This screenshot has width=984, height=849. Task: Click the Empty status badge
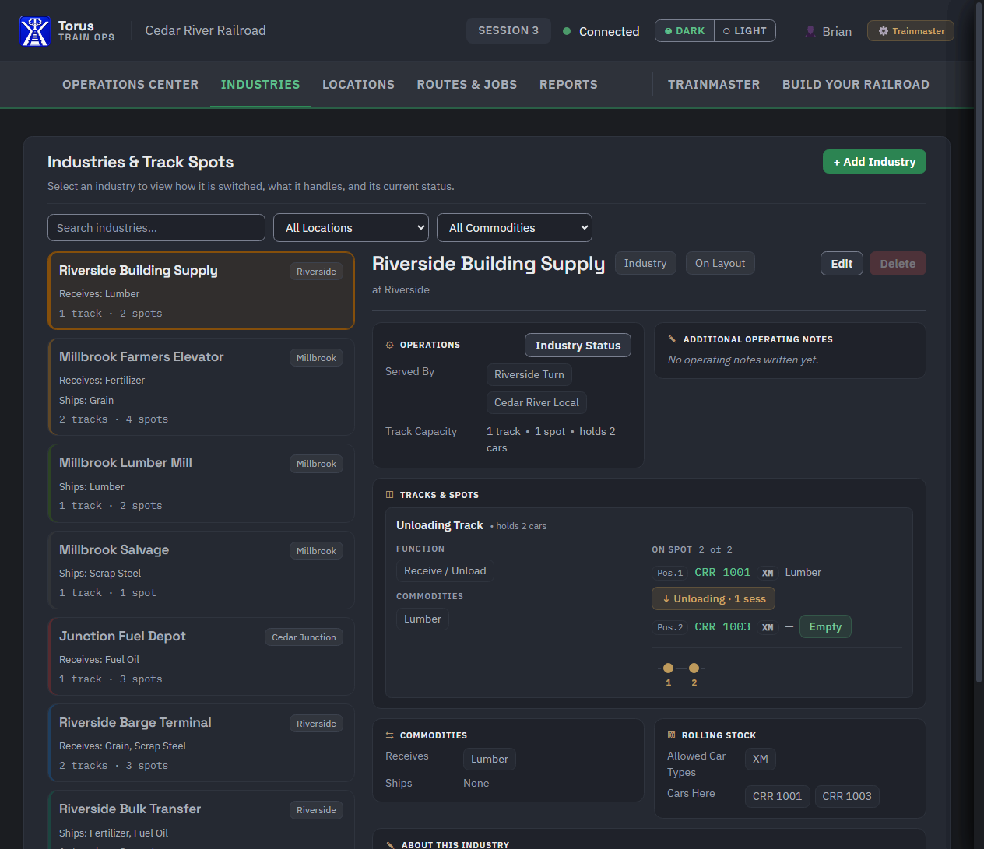(825, 626)
